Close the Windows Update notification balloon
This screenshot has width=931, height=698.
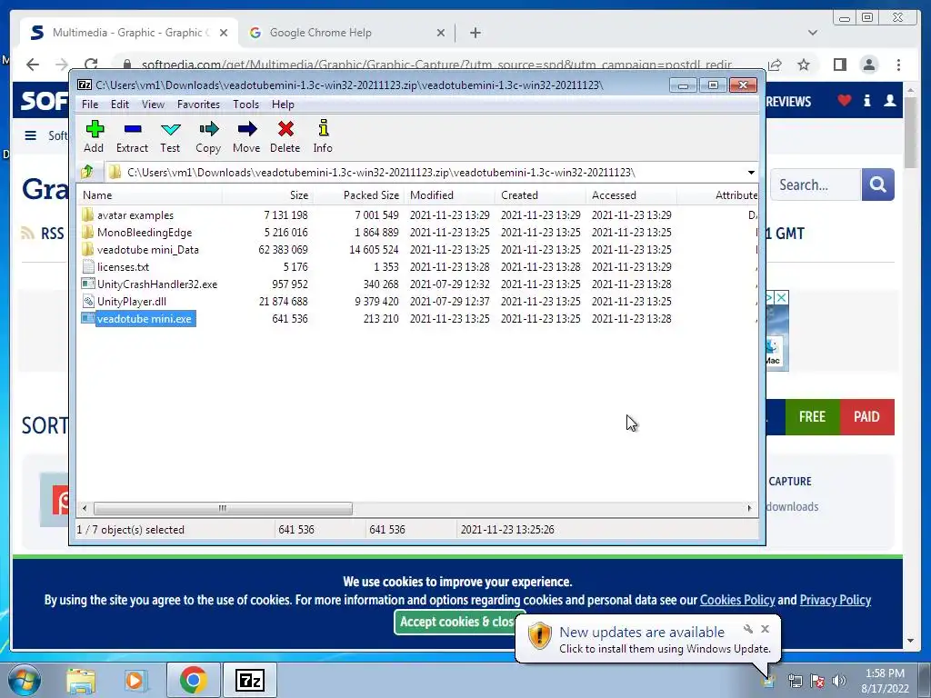(x=765, y=629)
